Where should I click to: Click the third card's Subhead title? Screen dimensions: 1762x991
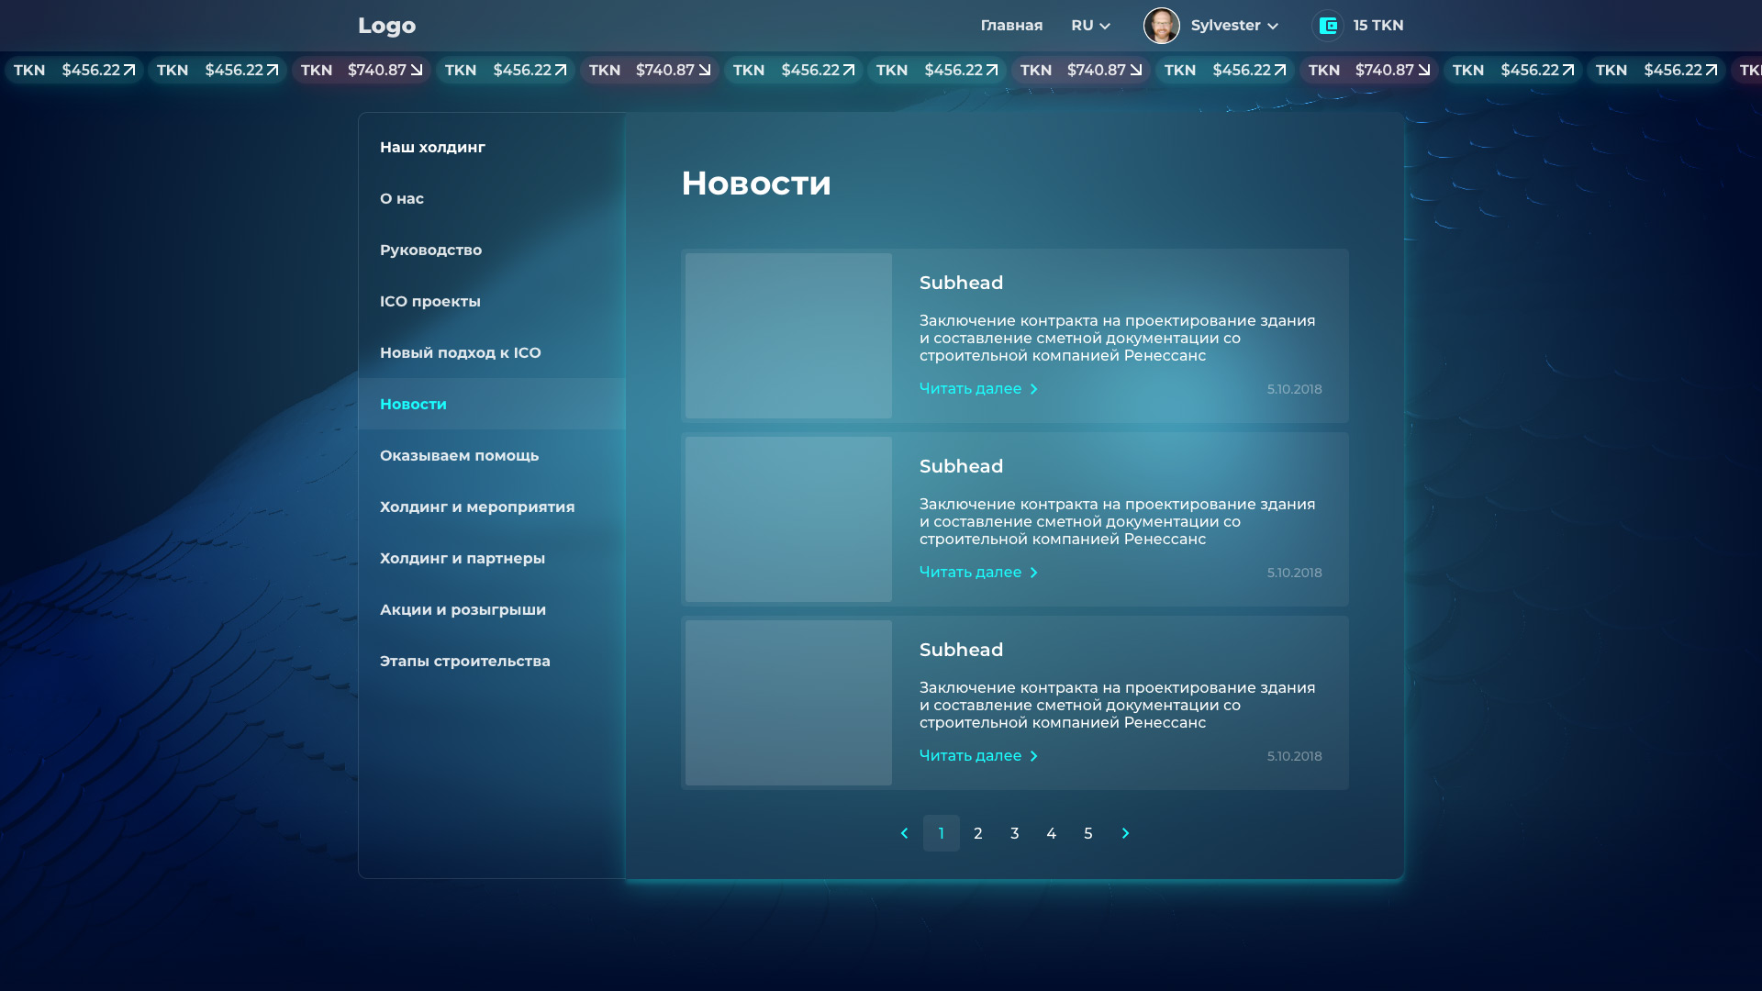pos(961,650)
